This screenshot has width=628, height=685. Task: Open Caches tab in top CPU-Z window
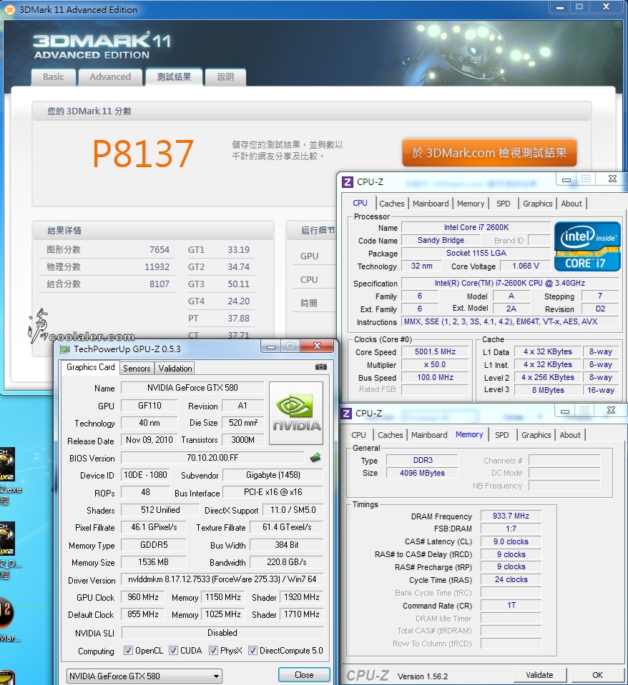click(392, 204)
